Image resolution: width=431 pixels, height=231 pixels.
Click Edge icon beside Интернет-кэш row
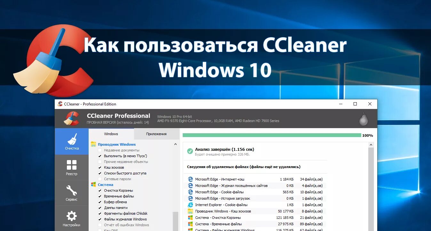pyautogui.click(x=190, y=179)
